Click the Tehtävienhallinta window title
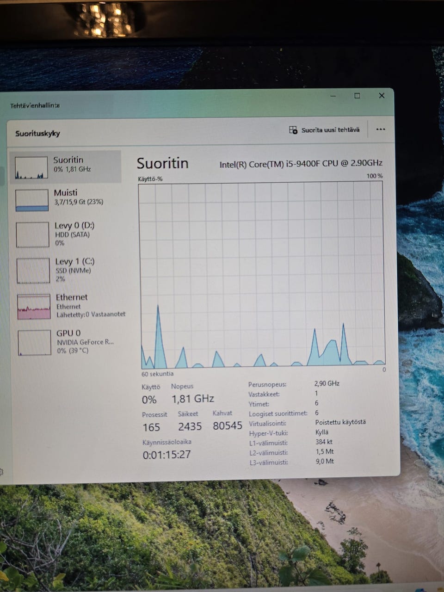The width and height of the screenshot is (444, 592). pyautogui.click(x=35, y=105)
